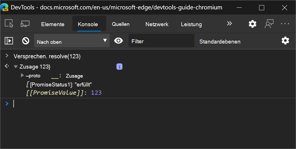The image size is (296, 149).
Task: Click into the Filter text field
Action: 161,41
